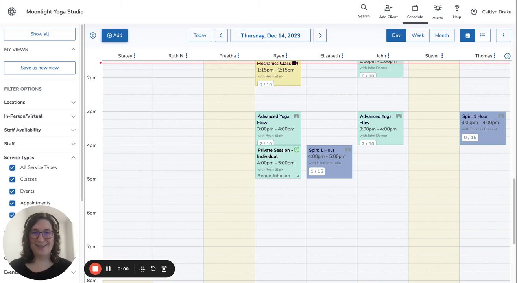Image resolution: width=517 pixels, height=283 pixels.
Task: Open the Help icon
Action: point(457,11)
